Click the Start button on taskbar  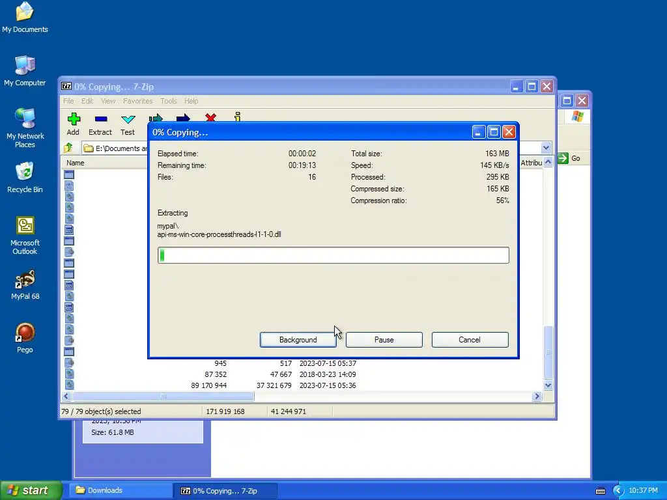click(31, 490)
